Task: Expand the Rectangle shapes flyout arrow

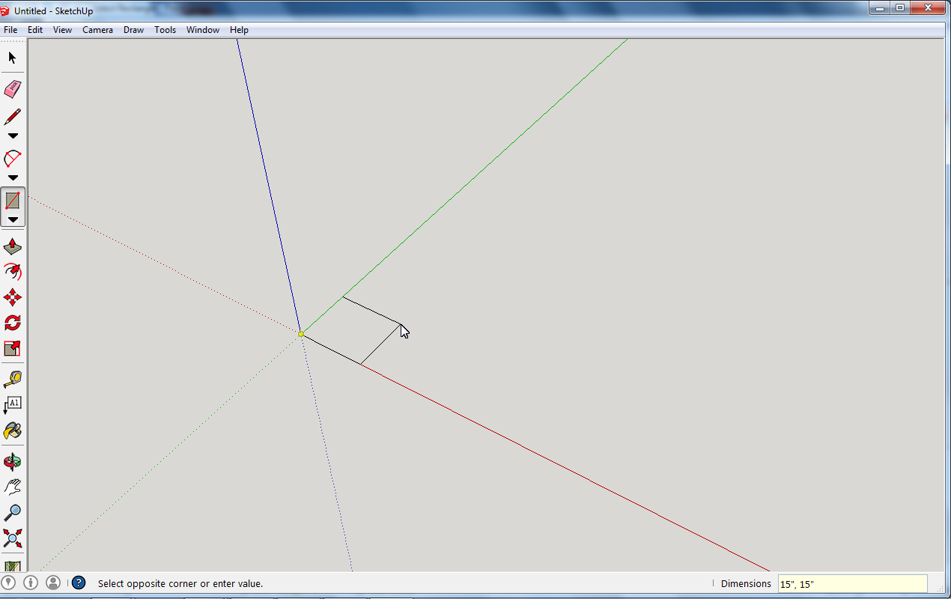Action: tap(13, 219)
